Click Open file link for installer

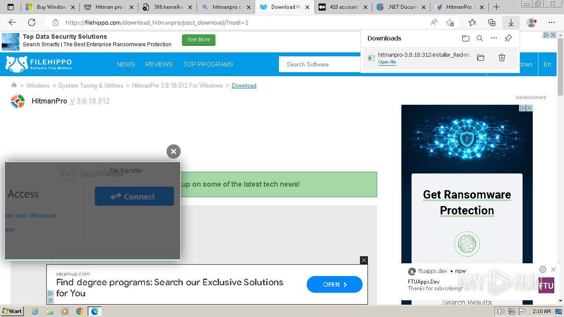tap(387, 62)
